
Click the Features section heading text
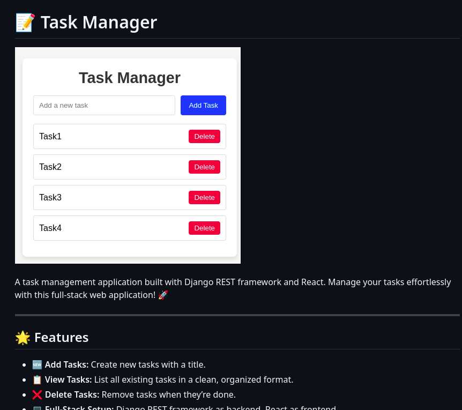(61, 338)
